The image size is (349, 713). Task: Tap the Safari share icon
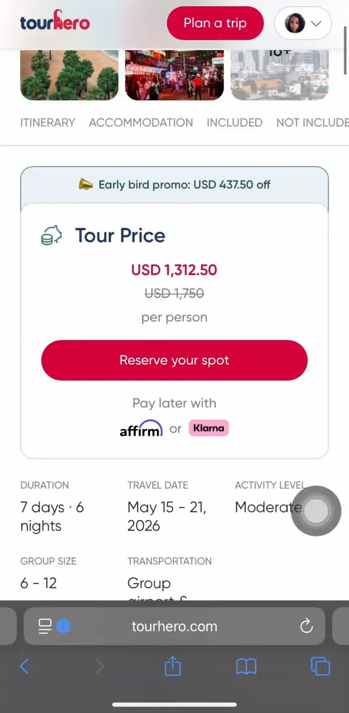pyautogui.click(x=172, y=666)
